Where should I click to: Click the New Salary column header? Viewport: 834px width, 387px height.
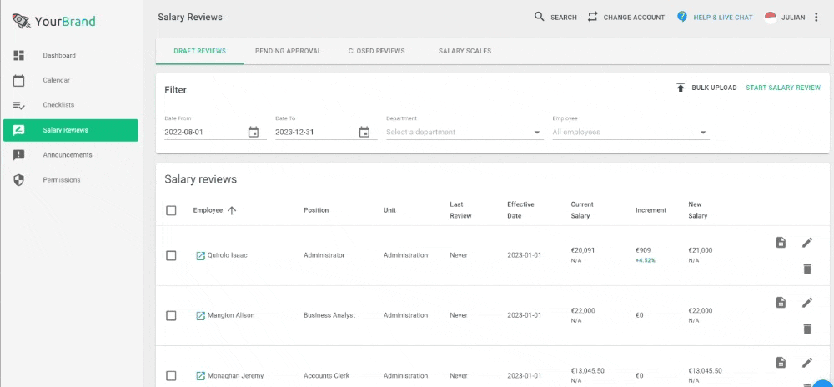(698, 210)
